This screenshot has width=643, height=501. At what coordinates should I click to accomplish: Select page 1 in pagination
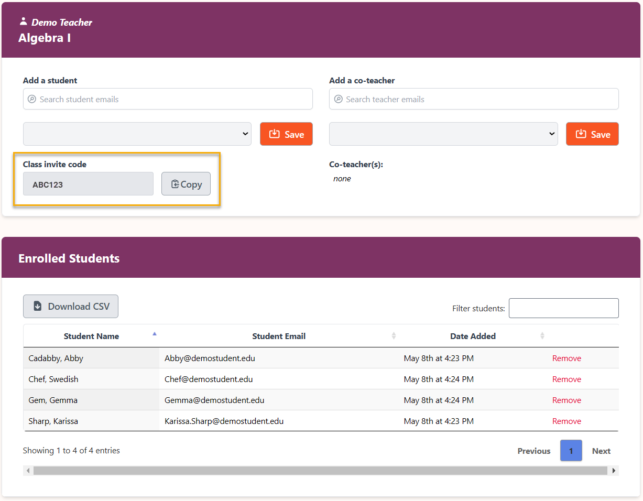[571, 451]
